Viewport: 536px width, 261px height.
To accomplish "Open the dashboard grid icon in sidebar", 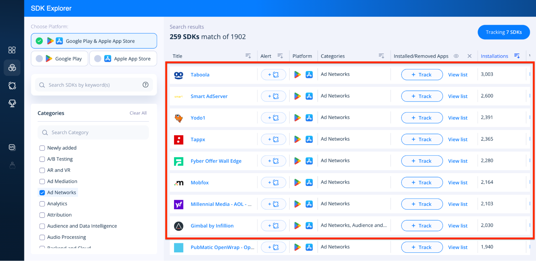I will (x=12, y=50).
